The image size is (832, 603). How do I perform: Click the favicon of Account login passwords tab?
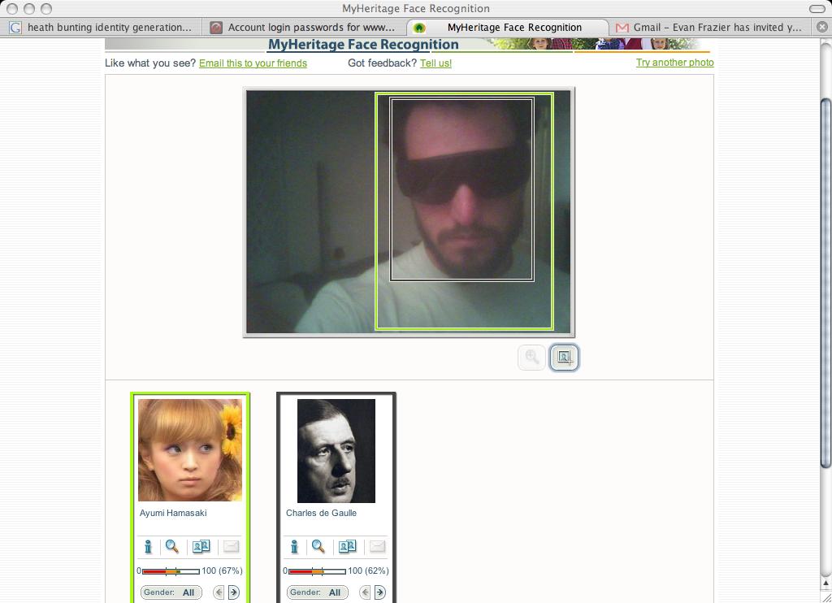pos(216,28)
